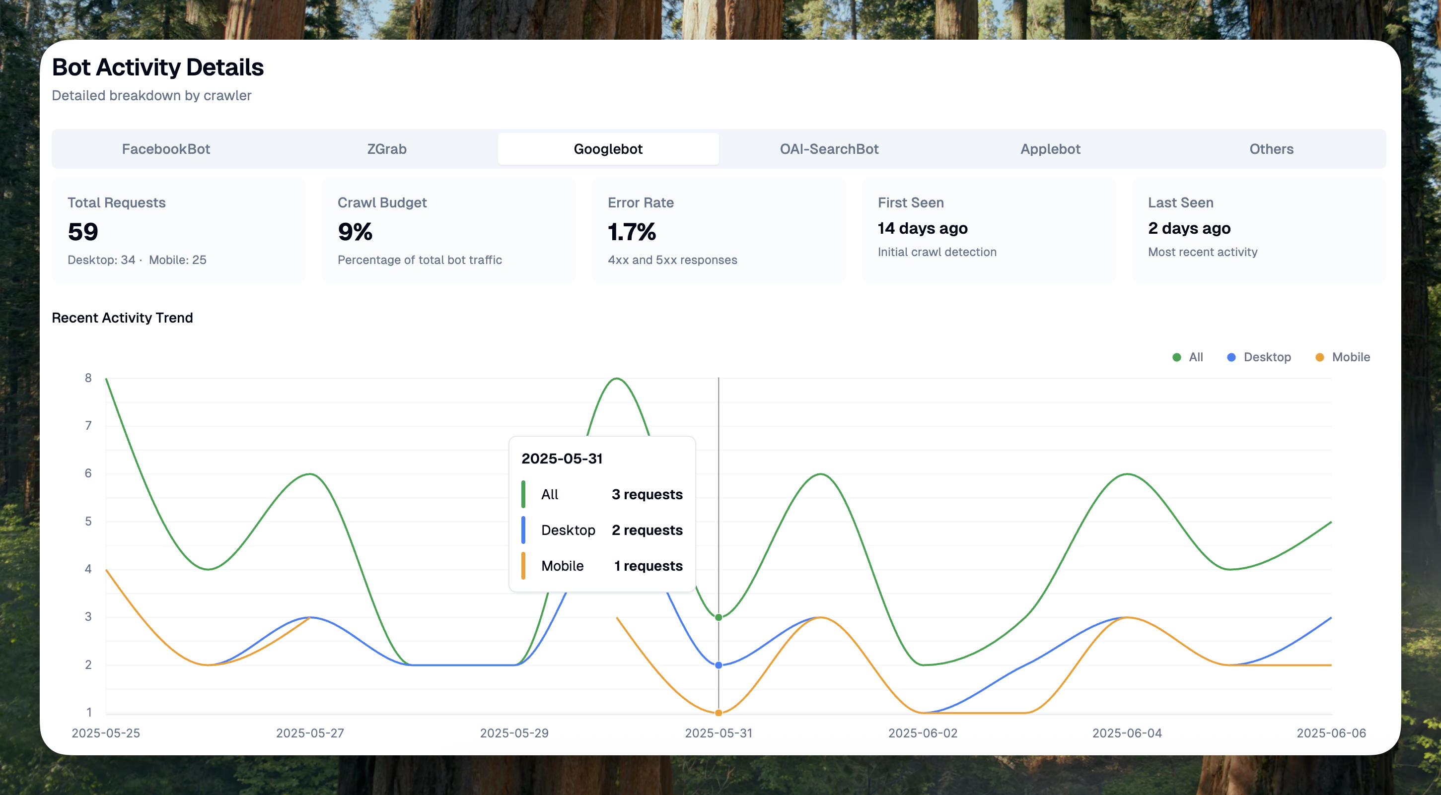Click blue Desktop data point on 2025-05-31
Viewport: 1441px width, 795px height.
(x=718, y=665)
